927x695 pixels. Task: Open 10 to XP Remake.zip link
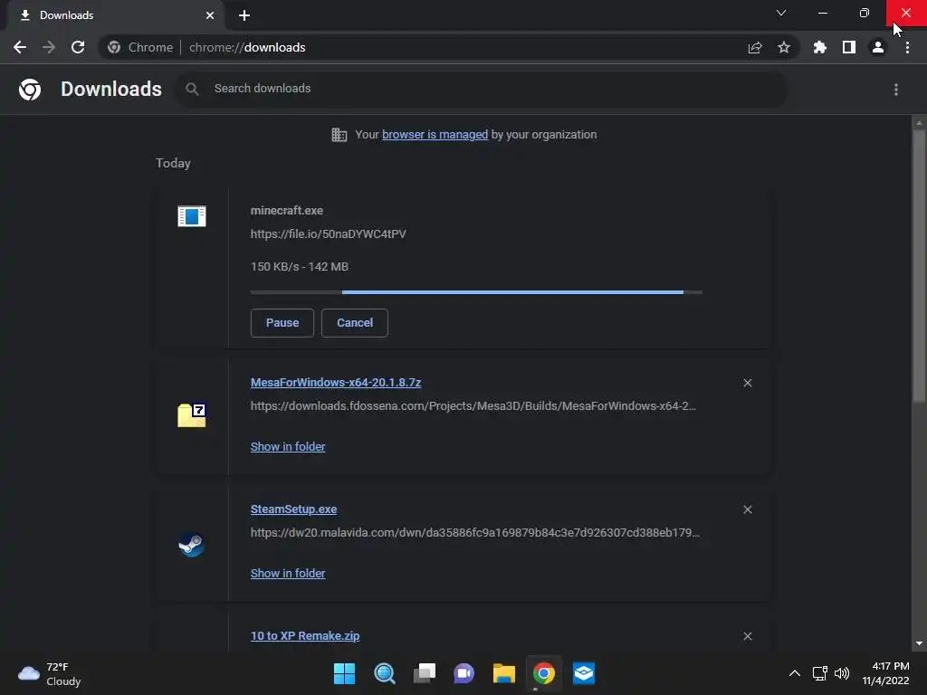(305, 636)
